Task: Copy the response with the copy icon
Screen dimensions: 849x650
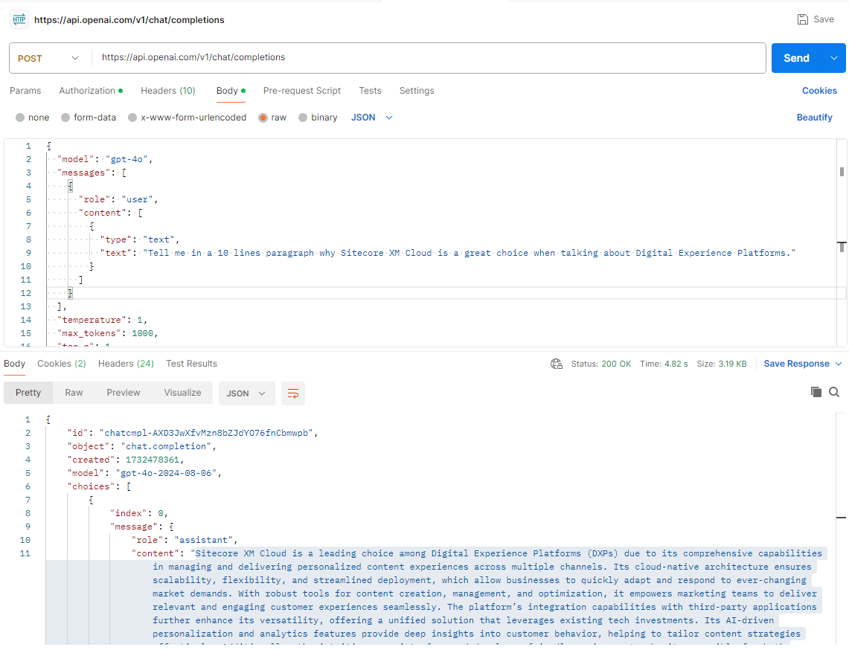Action: [x=816, y=392]
